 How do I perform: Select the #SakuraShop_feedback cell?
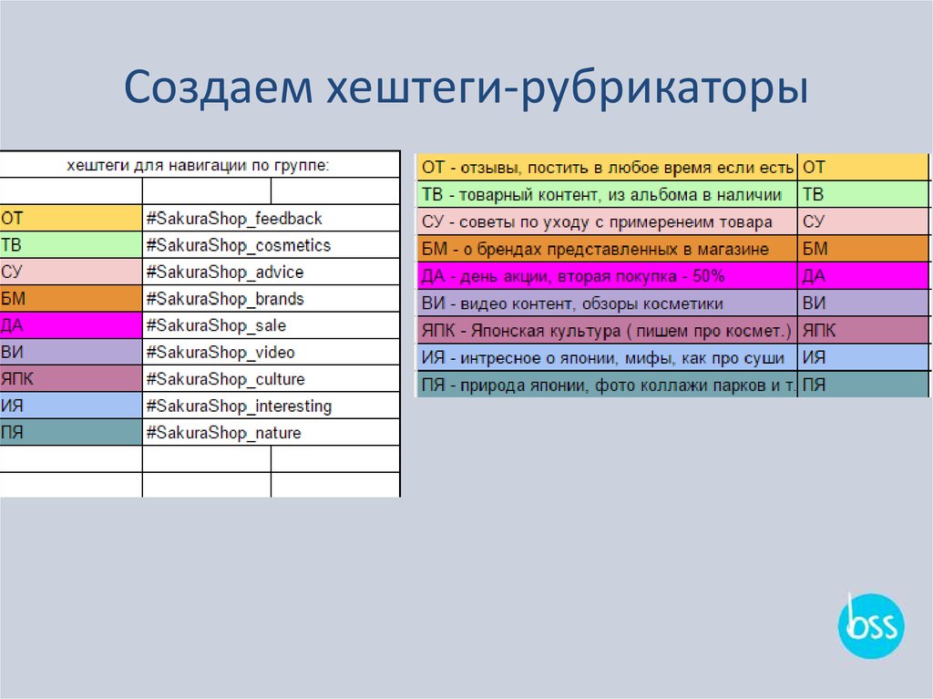coord(272,219)
